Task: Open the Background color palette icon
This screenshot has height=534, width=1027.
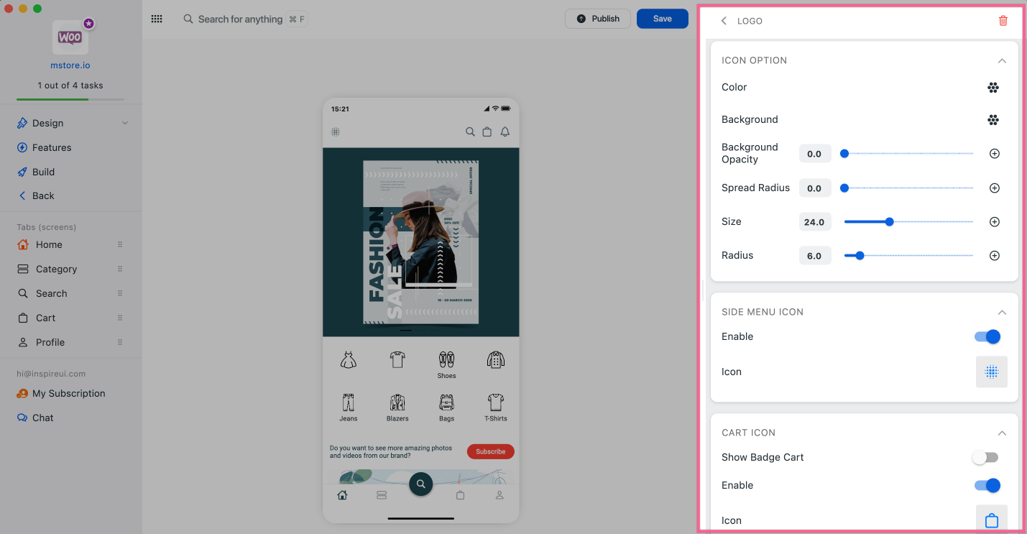Action: [993, 120]
